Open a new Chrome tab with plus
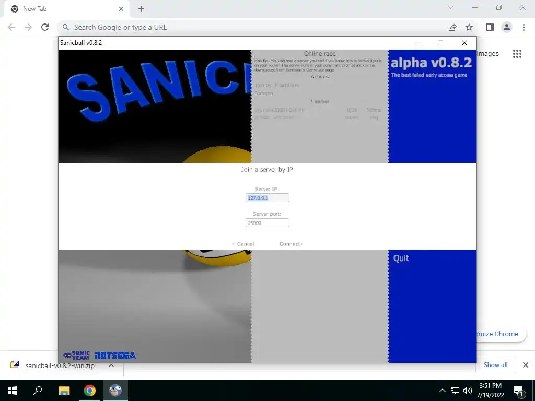 pyautogui.click(x=141, y=9)
